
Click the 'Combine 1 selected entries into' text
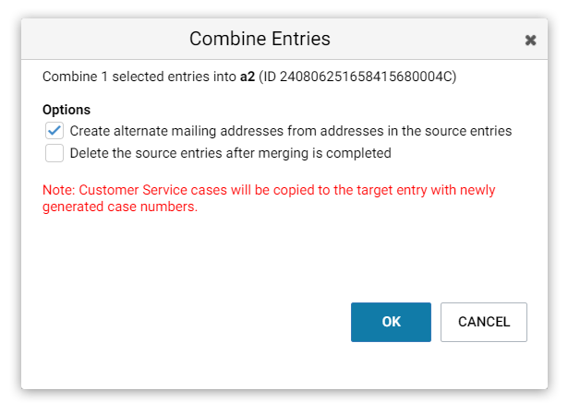[139, 77]
